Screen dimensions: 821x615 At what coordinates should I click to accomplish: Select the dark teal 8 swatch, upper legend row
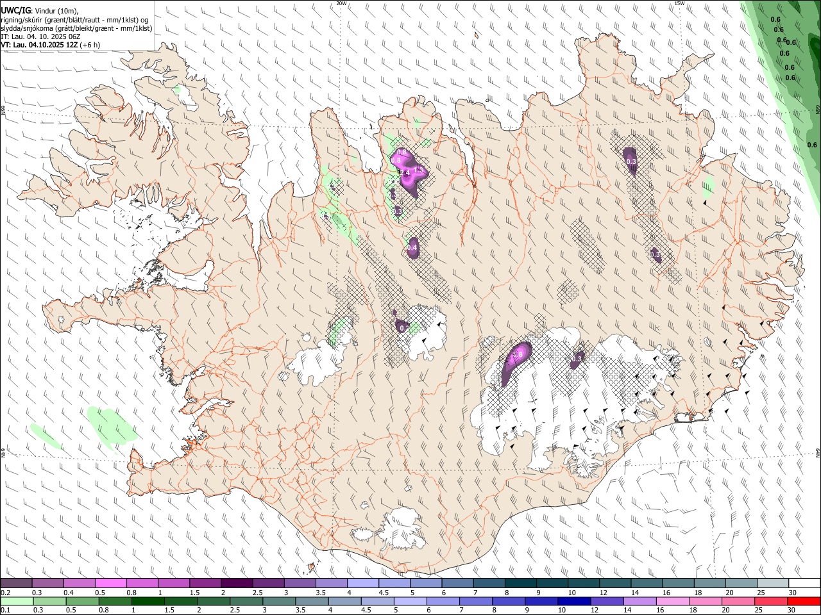521,583
